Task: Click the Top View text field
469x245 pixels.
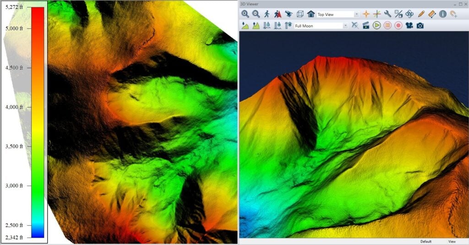Action: (335, 14)
